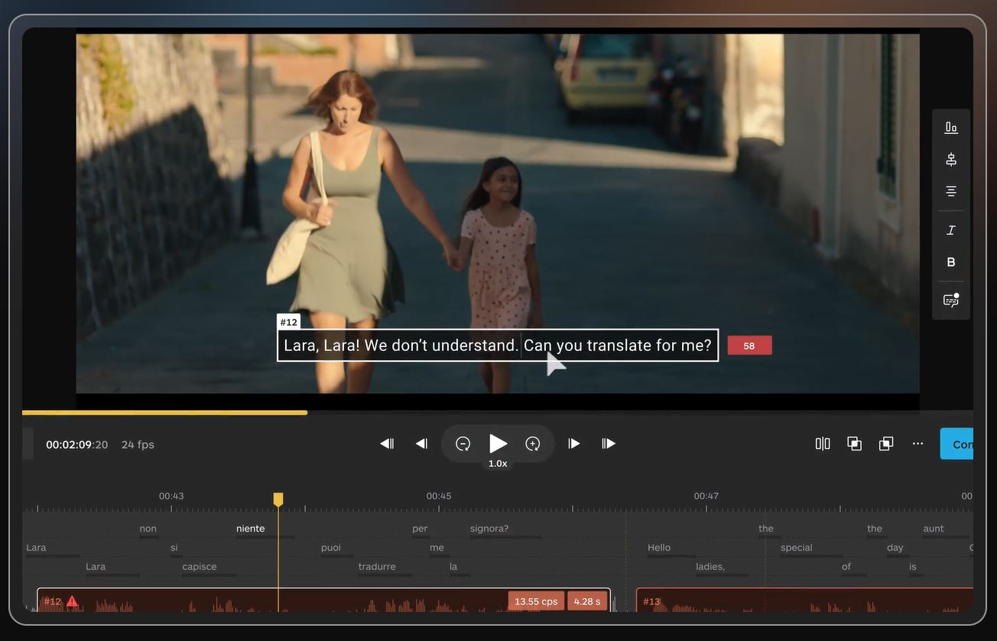This screenshot has width=997, height=641.
Task: Play the video
Action: coord(498,443)
